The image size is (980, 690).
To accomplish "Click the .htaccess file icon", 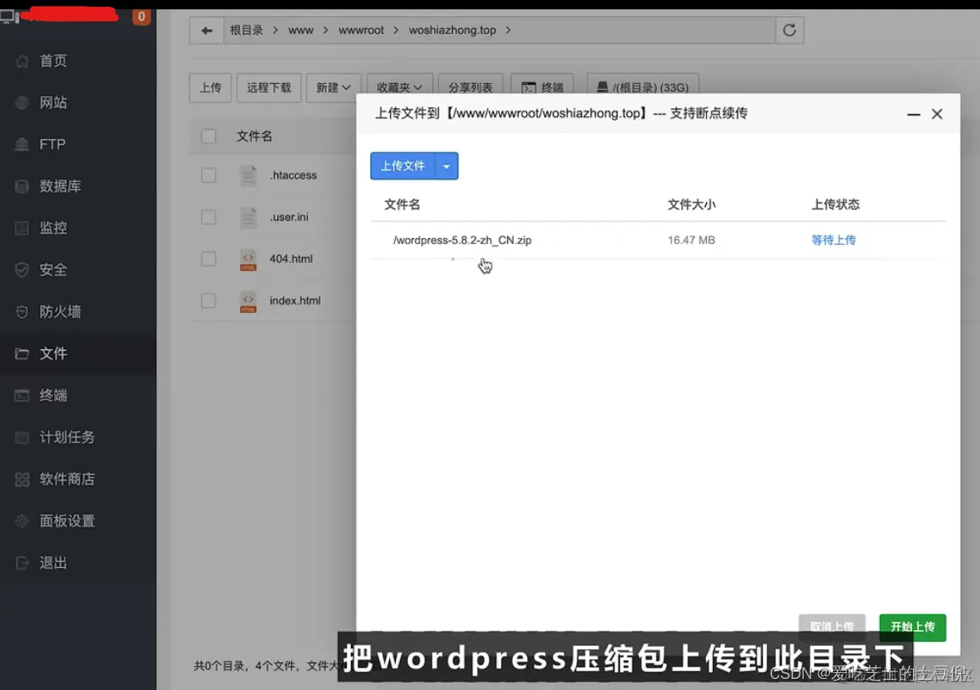I will 248,175.
